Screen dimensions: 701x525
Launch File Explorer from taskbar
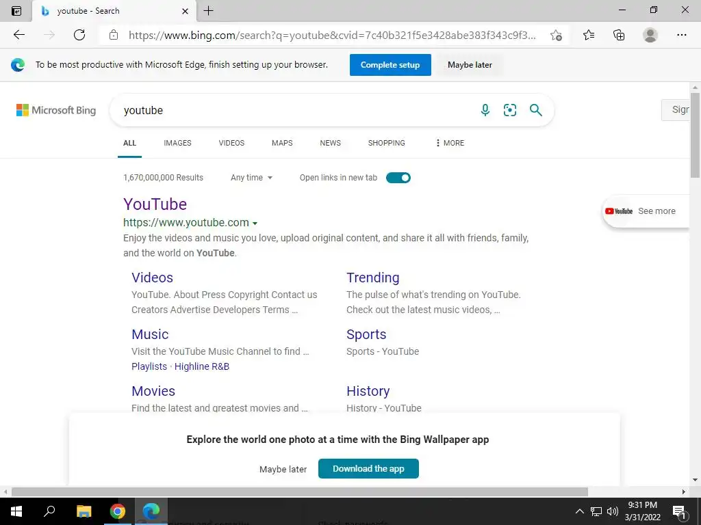tap(84, 511)
